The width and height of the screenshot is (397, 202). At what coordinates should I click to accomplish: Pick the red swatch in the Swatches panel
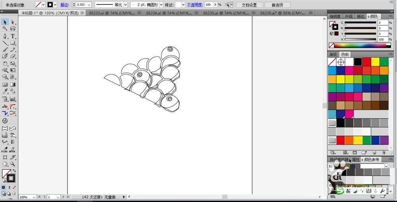[x=366, y=62]
